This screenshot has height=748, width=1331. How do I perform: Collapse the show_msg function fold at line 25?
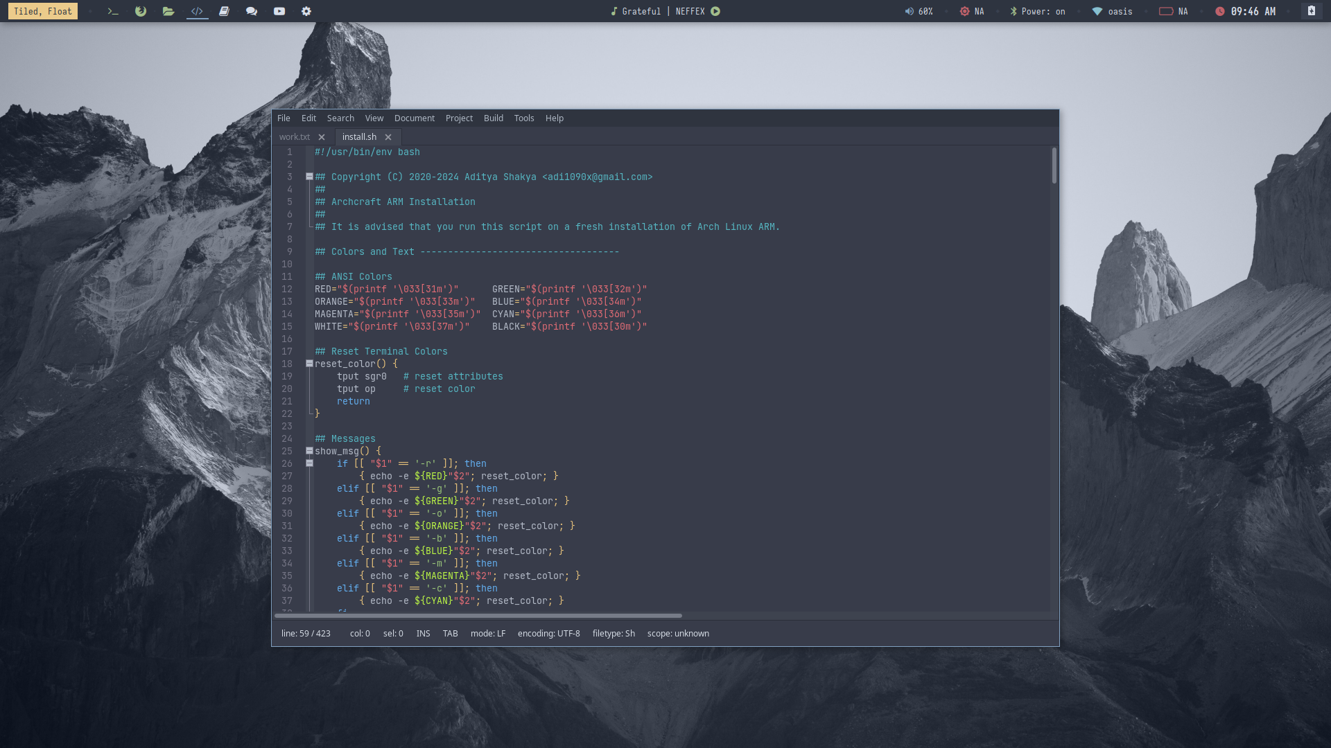(309, 451)
